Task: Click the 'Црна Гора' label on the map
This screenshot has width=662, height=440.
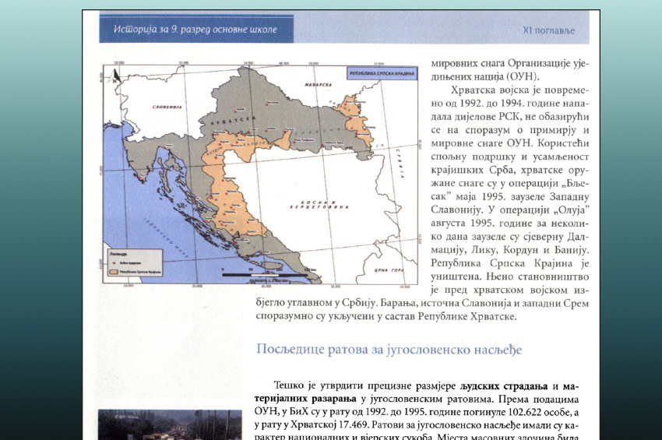Action: (389, 269)
